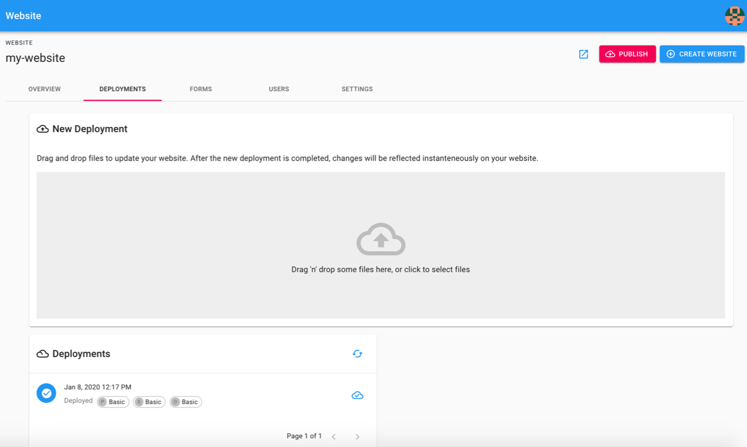
Task: Click the cloud upload icon in the drop zone
Action: [381, 239]
